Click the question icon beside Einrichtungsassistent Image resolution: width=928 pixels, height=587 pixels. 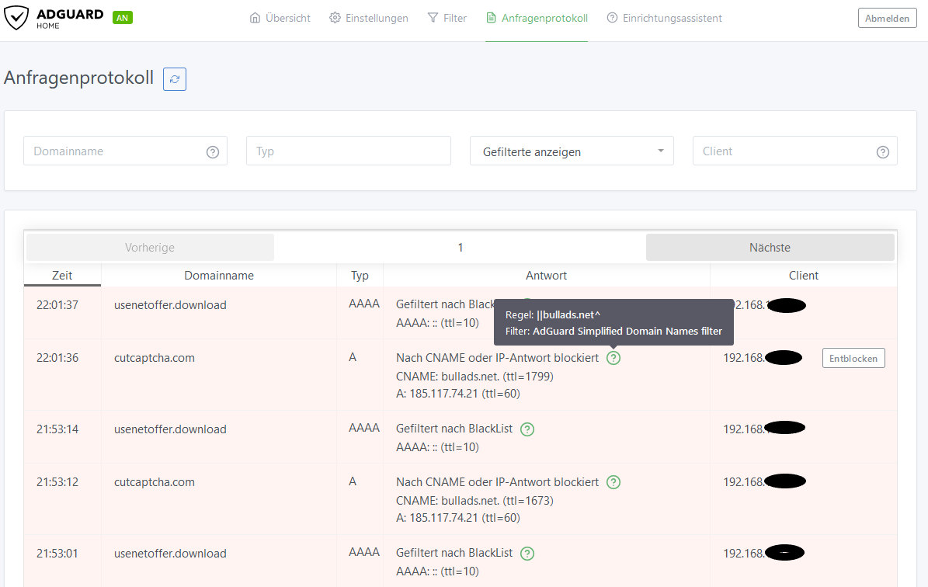[611, 17]
